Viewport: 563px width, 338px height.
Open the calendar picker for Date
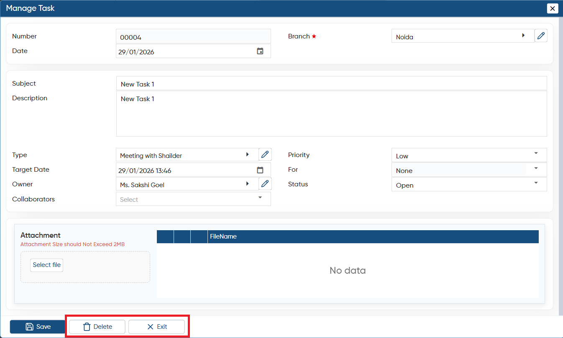[x=260, y=51]
